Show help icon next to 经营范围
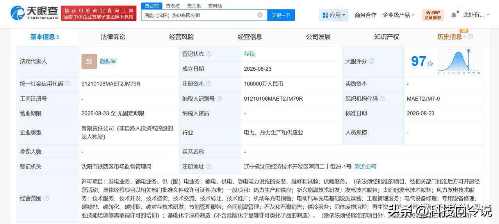Viewport: 499px width, 224px height. click(46, 198)
